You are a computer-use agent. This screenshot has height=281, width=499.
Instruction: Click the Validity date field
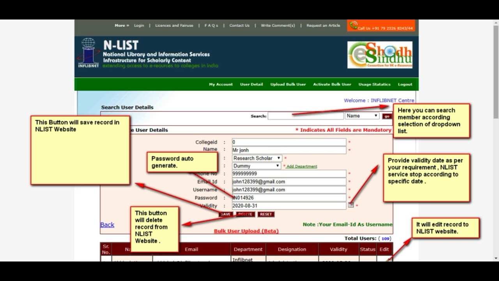click(289, 206)
